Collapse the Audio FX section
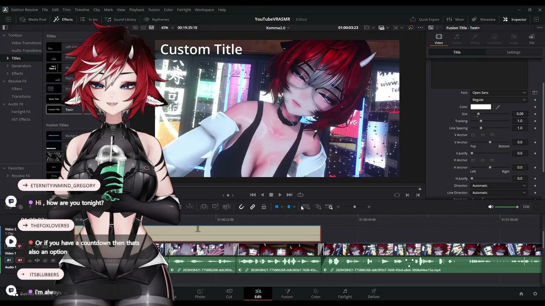This screenshot has width=545, height=306. click(x=4, y=104)
